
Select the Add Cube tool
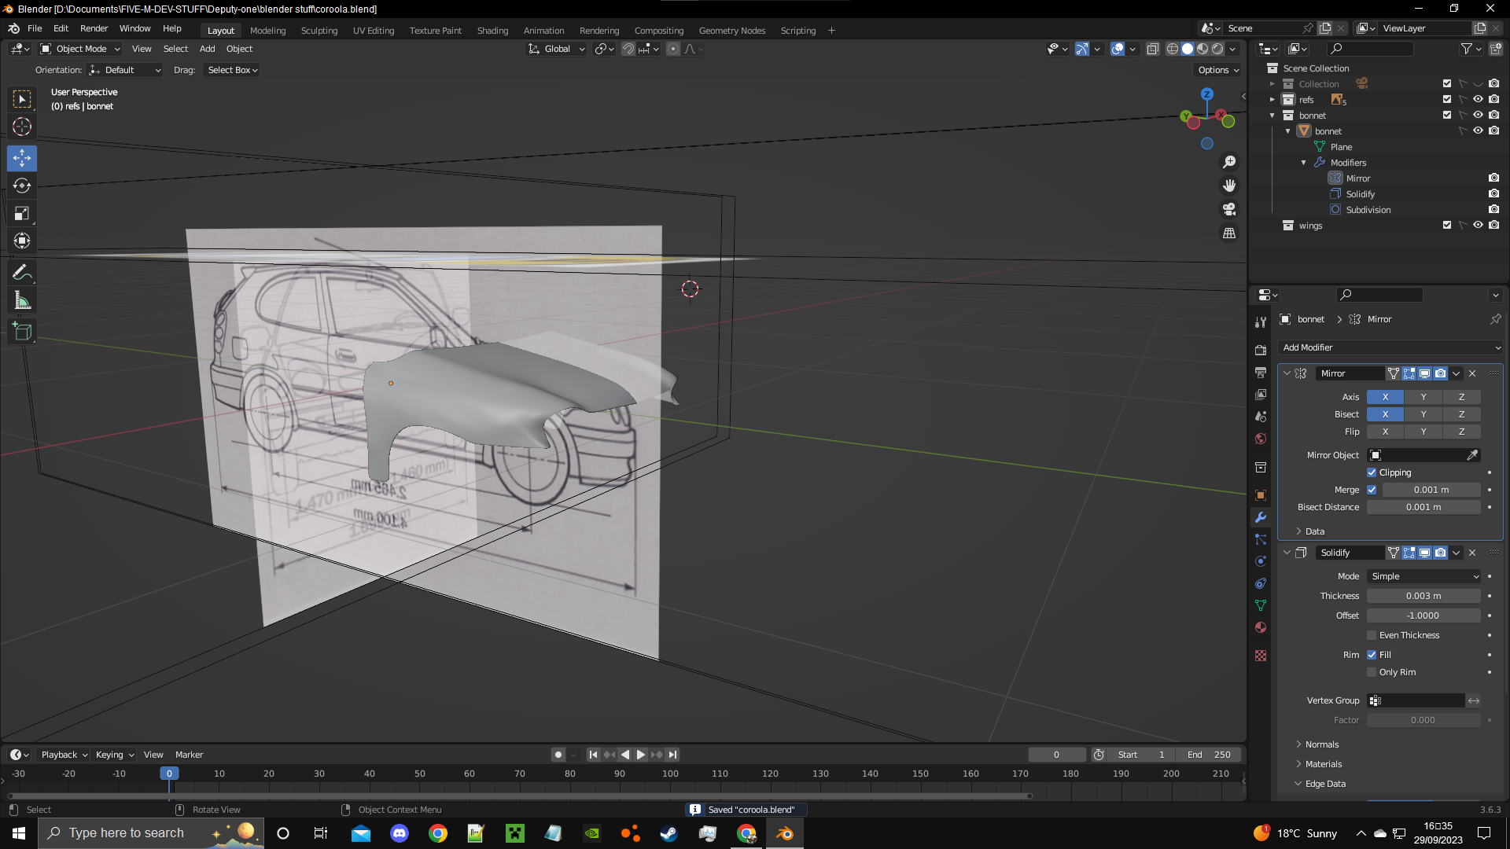(22, 332)
